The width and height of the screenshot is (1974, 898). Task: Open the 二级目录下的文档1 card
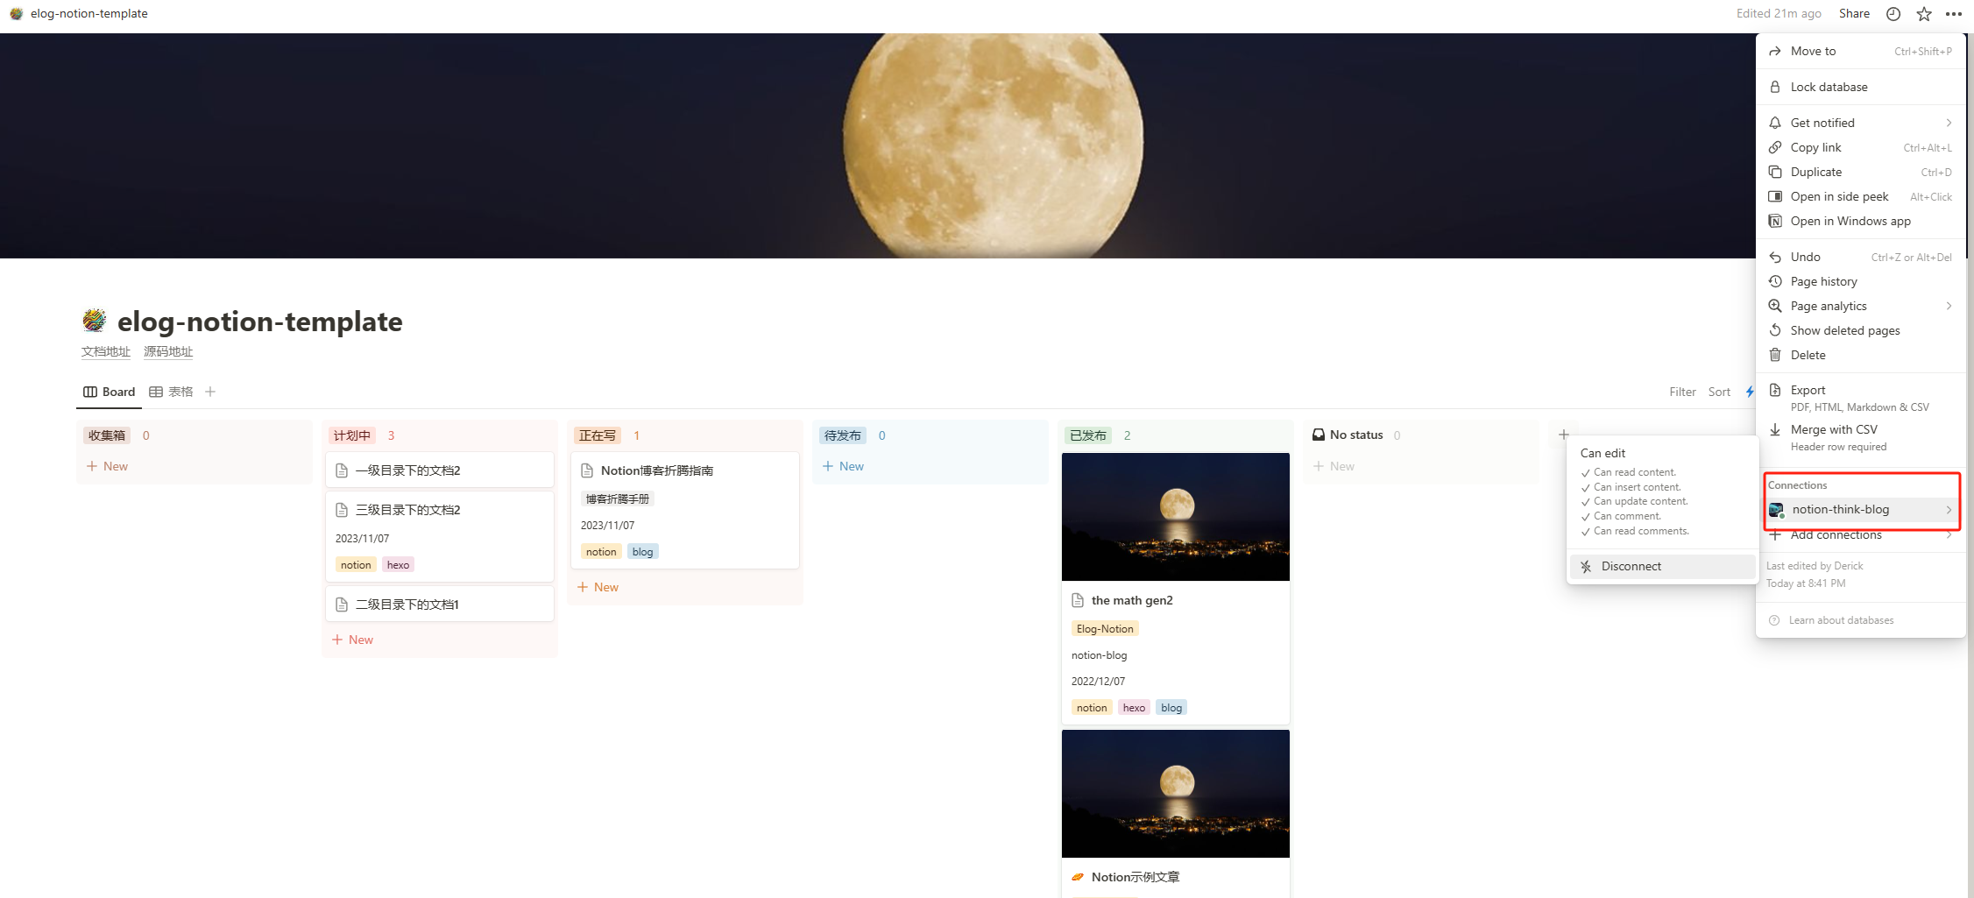440,605
